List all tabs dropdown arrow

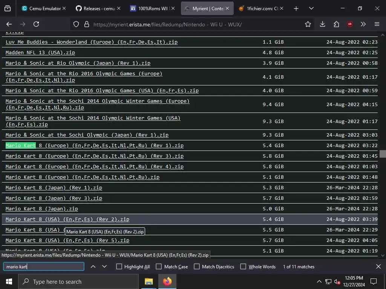tap(311, 8)
